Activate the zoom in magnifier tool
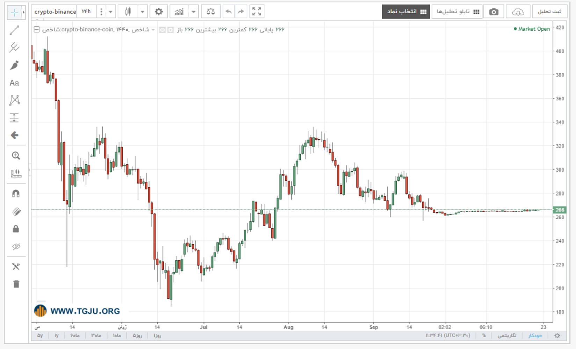The width and height of the screenshot is (576, 349). (x=16, y=156)
